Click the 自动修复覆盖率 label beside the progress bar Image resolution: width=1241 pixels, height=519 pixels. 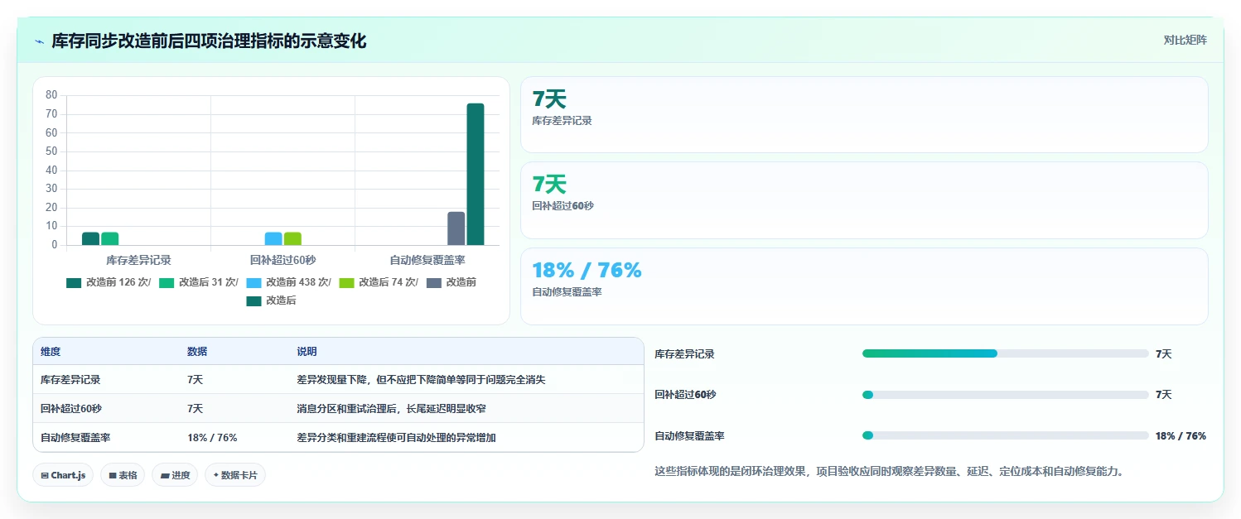tap(689, 436)
